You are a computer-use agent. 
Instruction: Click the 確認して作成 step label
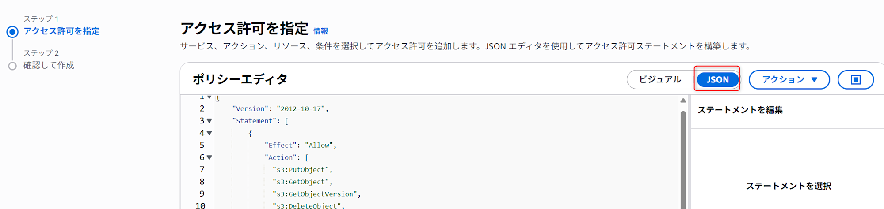49,65
